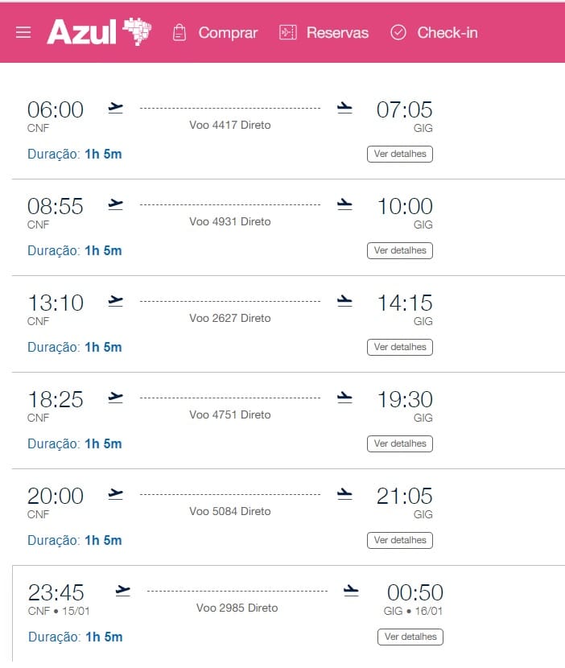
Task: Go to Check-in
Action: click(x=447, y=33)
